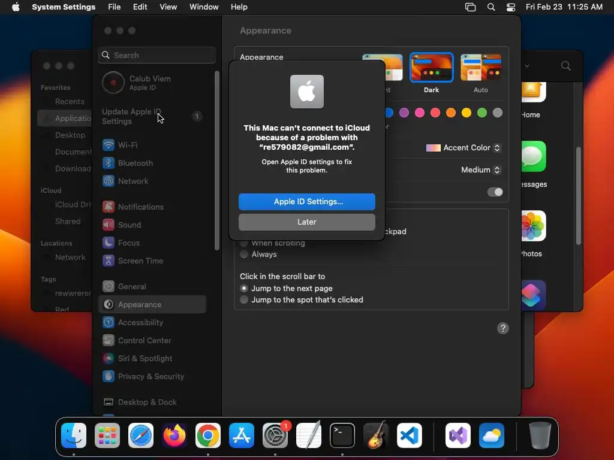This screenshot has height=460, width=614.
Task: Click the settings sidebar scrollbar
Action: 217,161
